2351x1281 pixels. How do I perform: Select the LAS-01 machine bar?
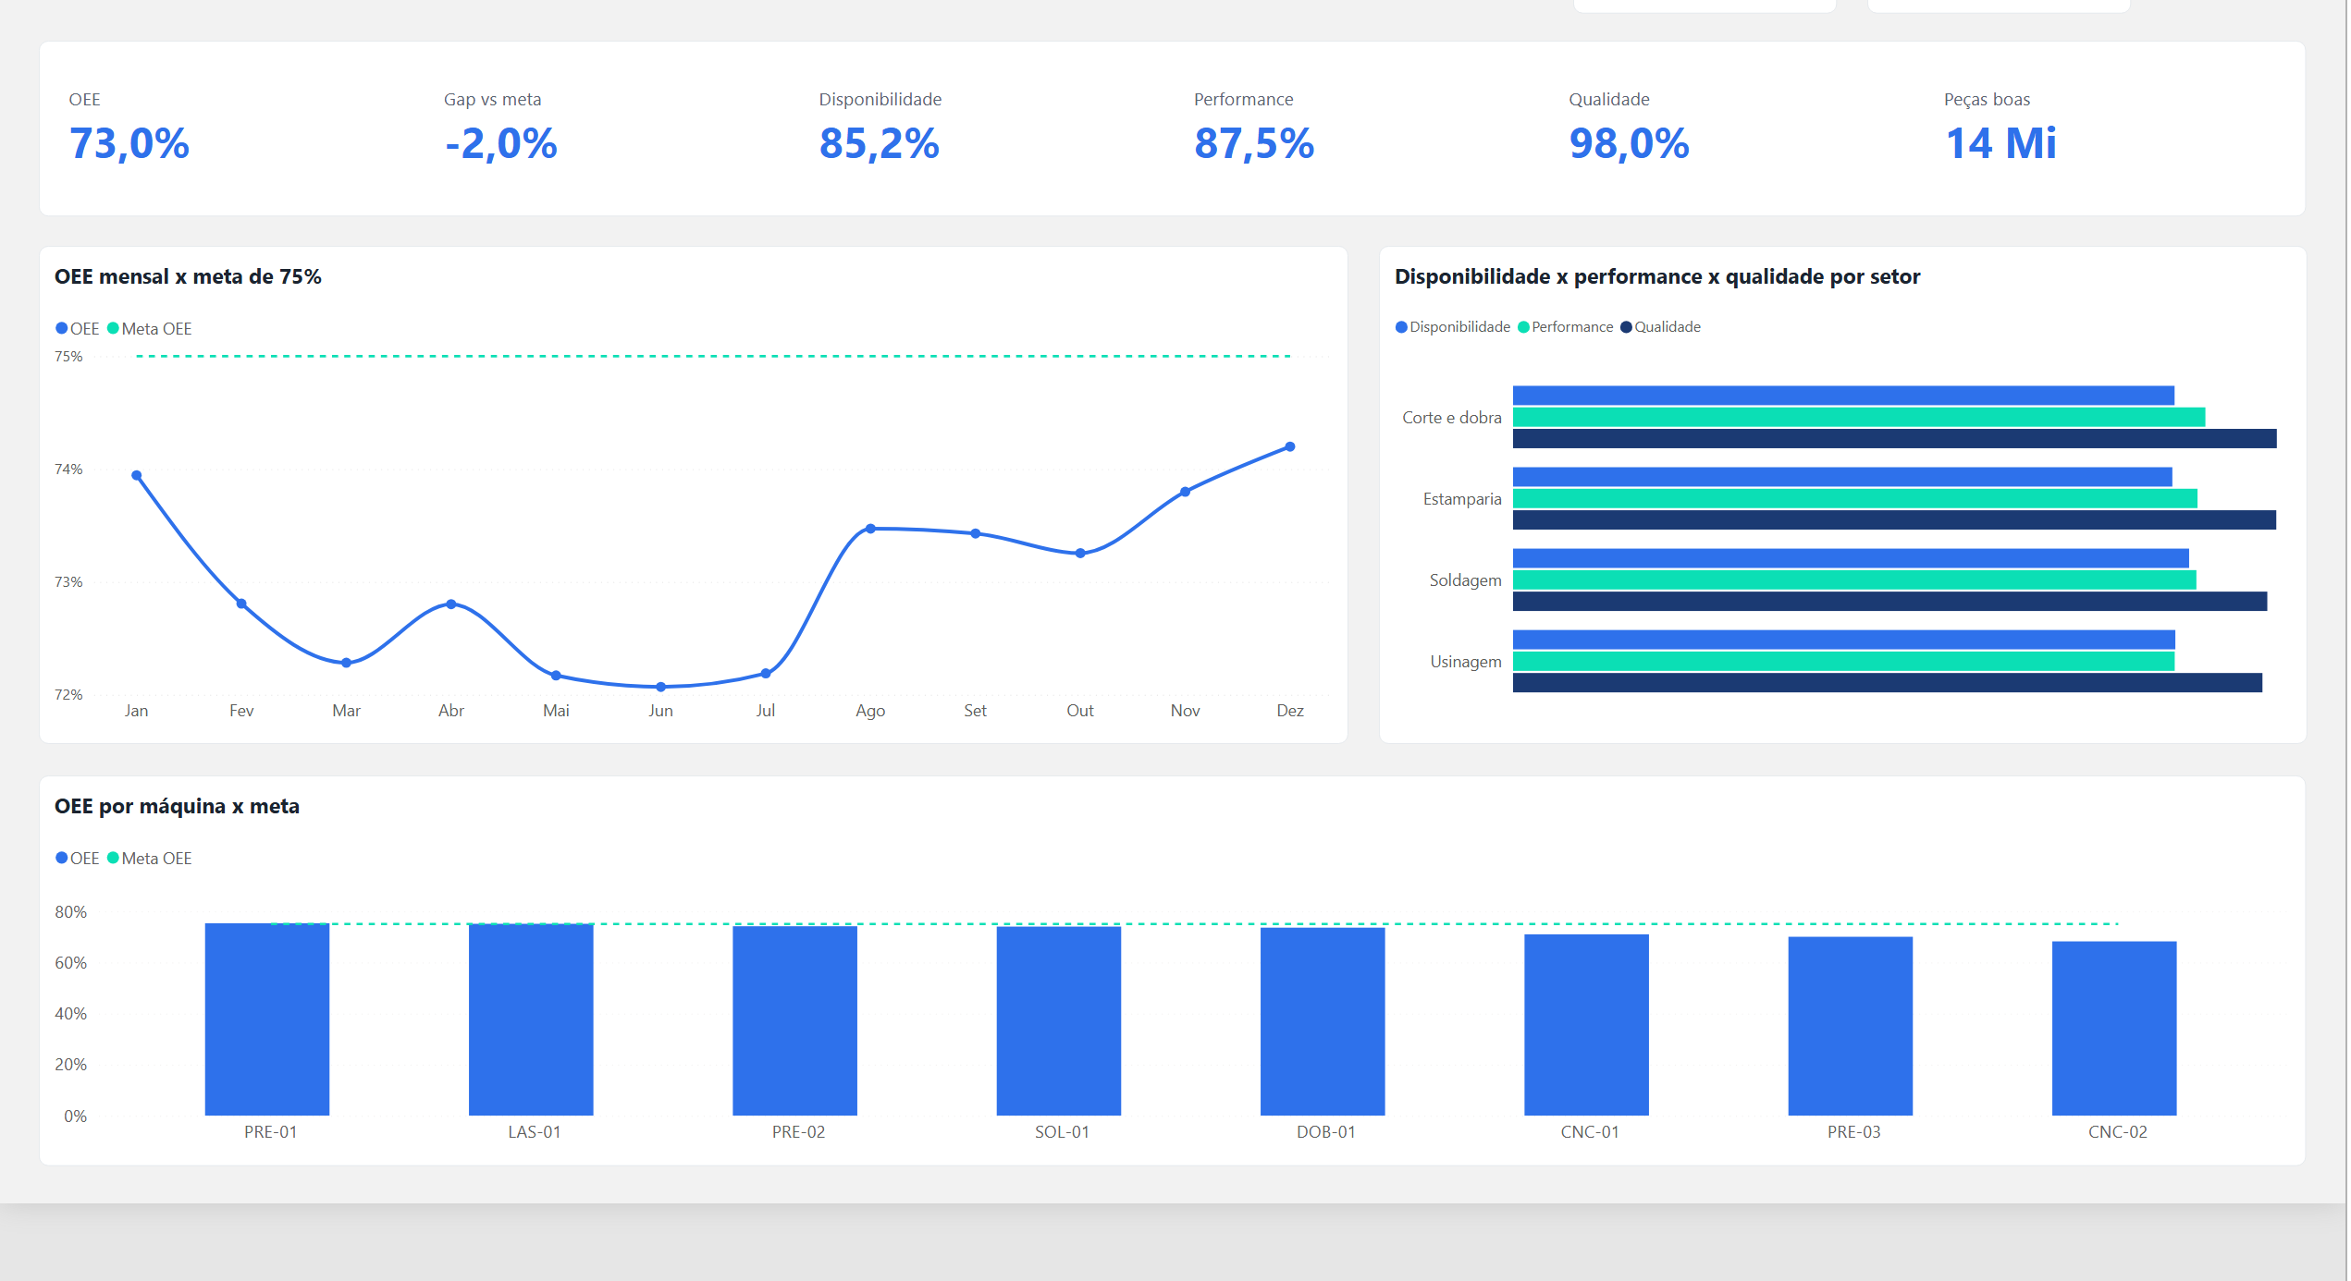pyautogui.click(x=531, y=1019)
